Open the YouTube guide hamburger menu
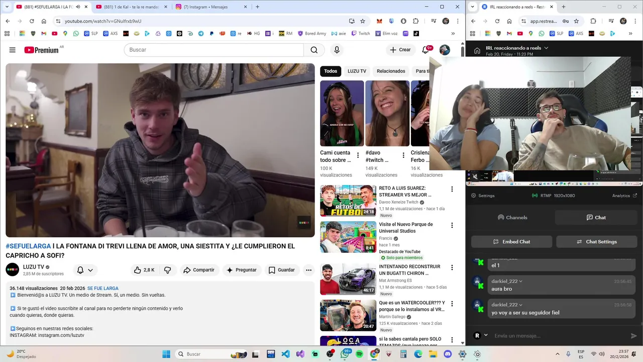643x362 pixels. 13,50
